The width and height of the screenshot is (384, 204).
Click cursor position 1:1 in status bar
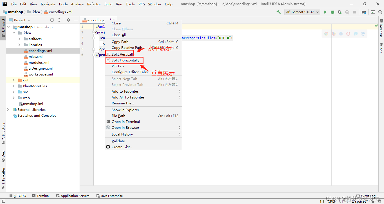coord(322,201)
